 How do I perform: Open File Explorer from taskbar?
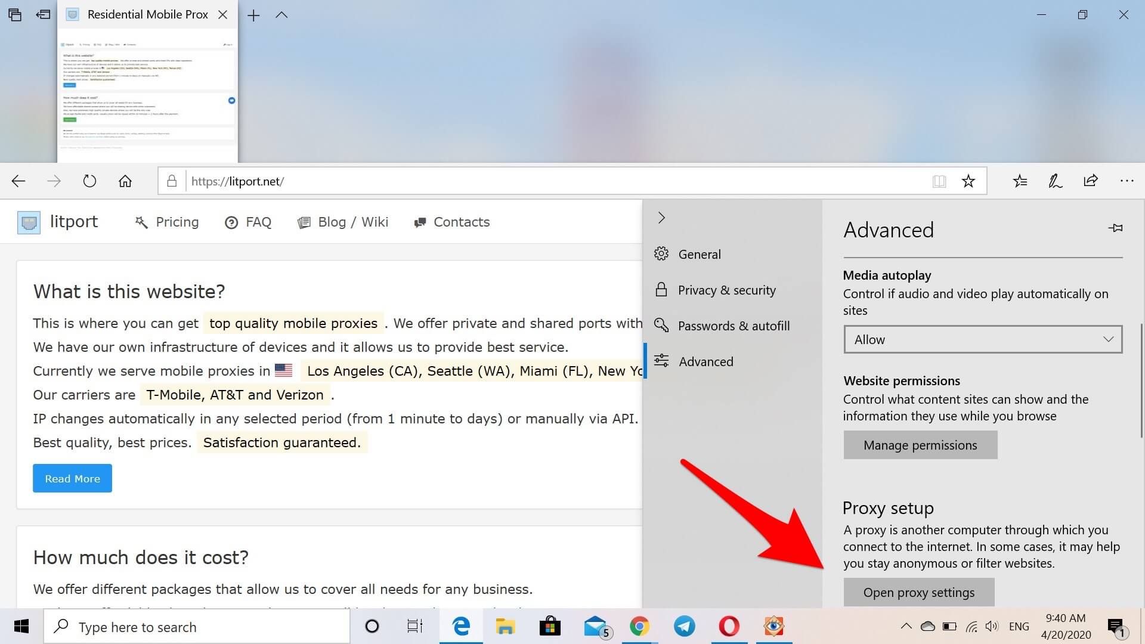(x=505, y=626)
